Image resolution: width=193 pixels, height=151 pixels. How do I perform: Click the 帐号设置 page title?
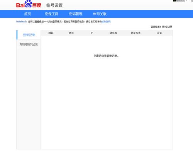tap(54, 5)
